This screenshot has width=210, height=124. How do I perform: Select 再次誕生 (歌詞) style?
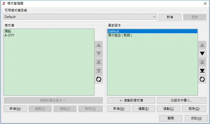tap(152, 35)
